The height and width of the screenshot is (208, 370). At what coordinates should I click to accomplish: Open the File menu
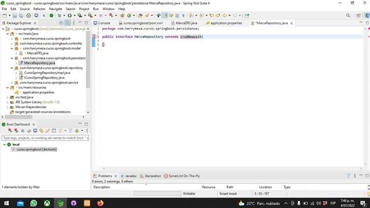point(4,9)
